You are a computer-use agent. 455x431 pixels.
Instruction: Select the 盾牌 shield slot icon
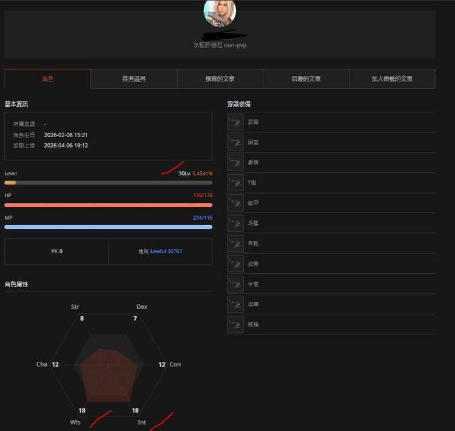point(235,163)
